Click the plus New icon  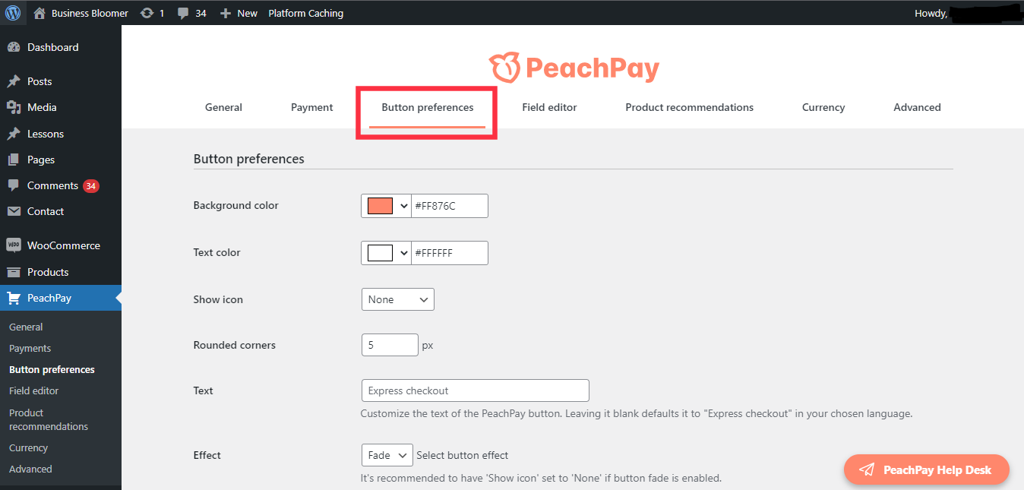[225, 13]
